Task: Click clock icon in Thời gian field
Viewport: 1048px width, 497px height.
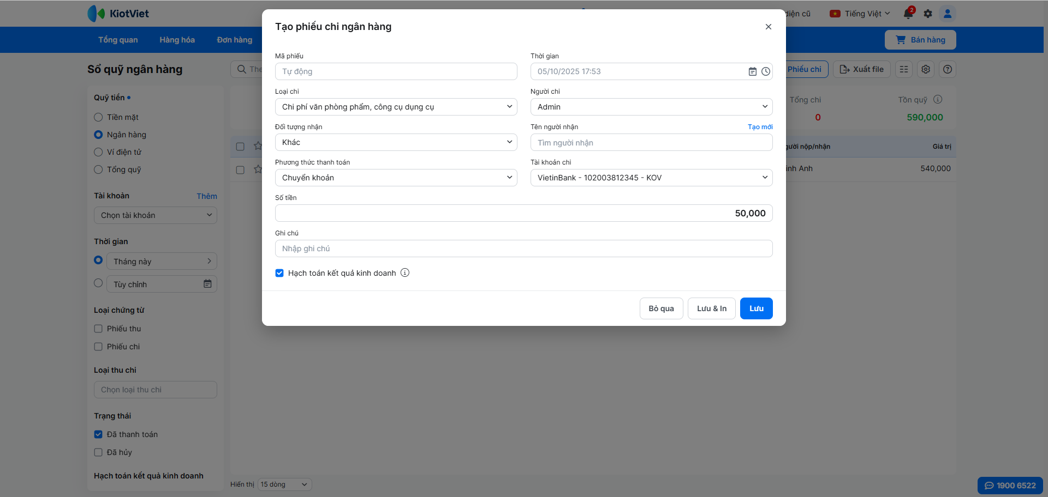Action: 766,71
